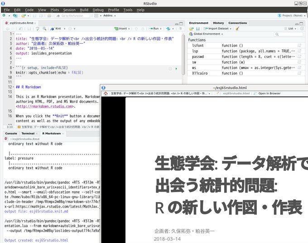Click the ws function row
Screen dimensions: 308x243
tap(246, 68)
